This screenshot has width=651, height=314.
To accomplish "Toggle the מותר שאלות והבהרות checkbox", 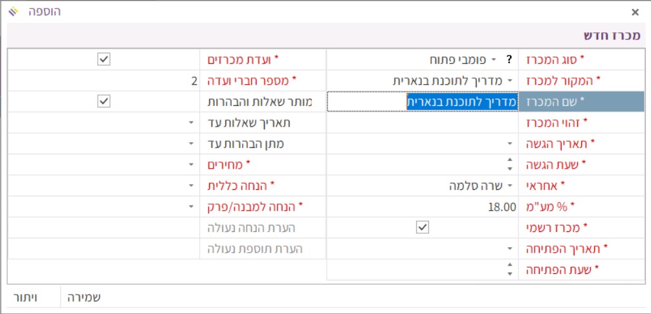I will click(x=104, y=101).
